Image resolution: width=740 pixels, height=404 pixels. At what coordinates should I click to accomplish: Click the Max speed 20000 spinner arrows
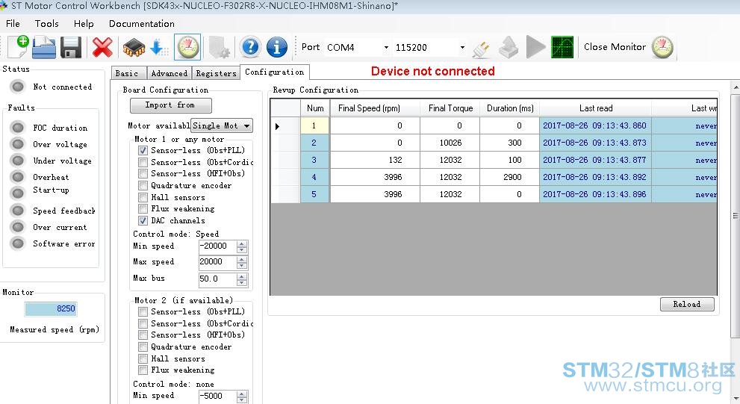(242, 262)
